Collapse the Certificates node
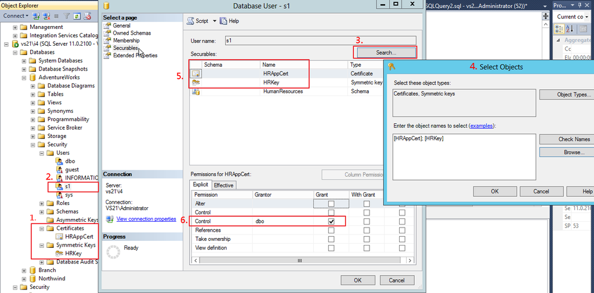Viewport: 594px width, 293px height. (42, 228)
